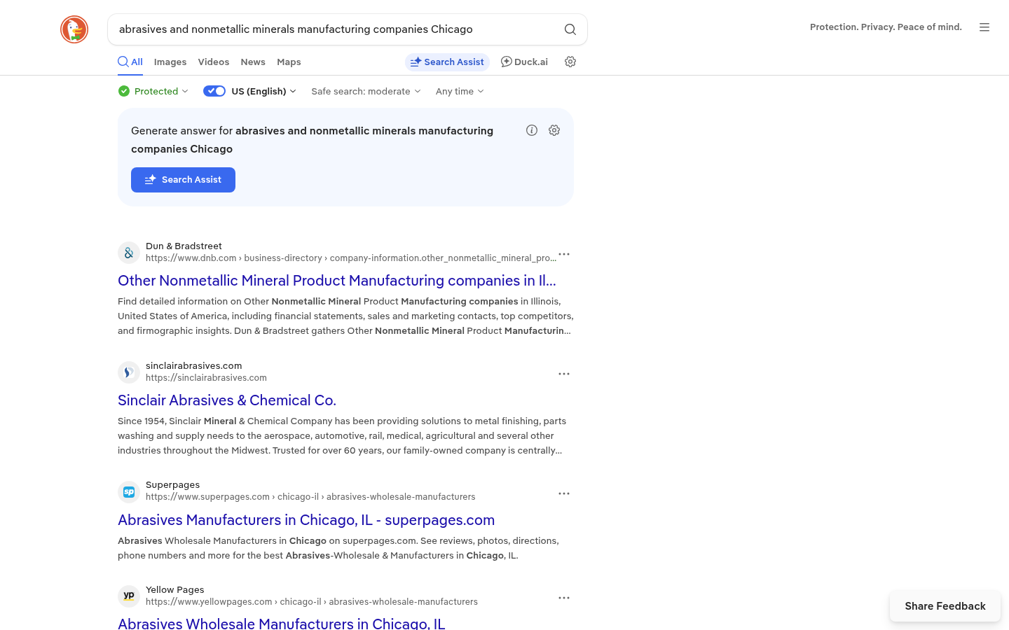The height and width of the screenshot is (630, 1009).
Task: Click the Dun & Bradstreet site name
Action: pos(184,246)
